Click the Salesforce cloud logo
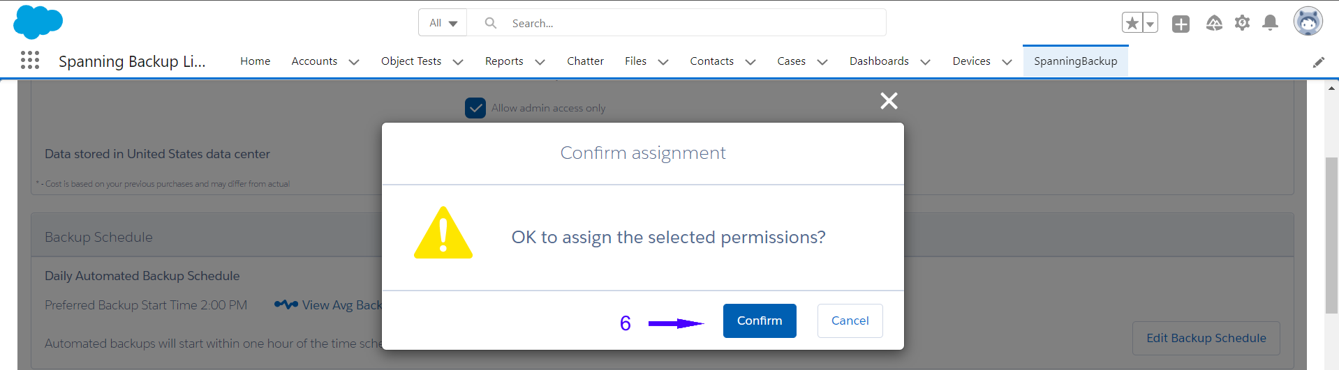This screenshot has width=1339, height=370. click(x=38, y=22)
